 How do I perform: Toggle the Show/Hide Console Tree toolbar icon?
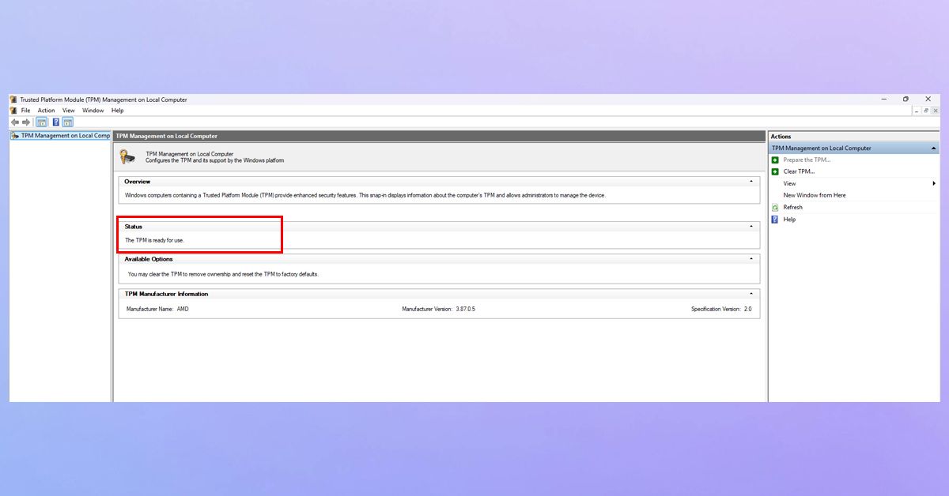(x=41, y=122)
